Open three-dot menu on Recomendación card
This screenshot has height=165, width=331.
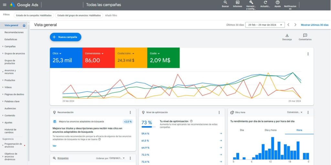[x=130, y=112]
